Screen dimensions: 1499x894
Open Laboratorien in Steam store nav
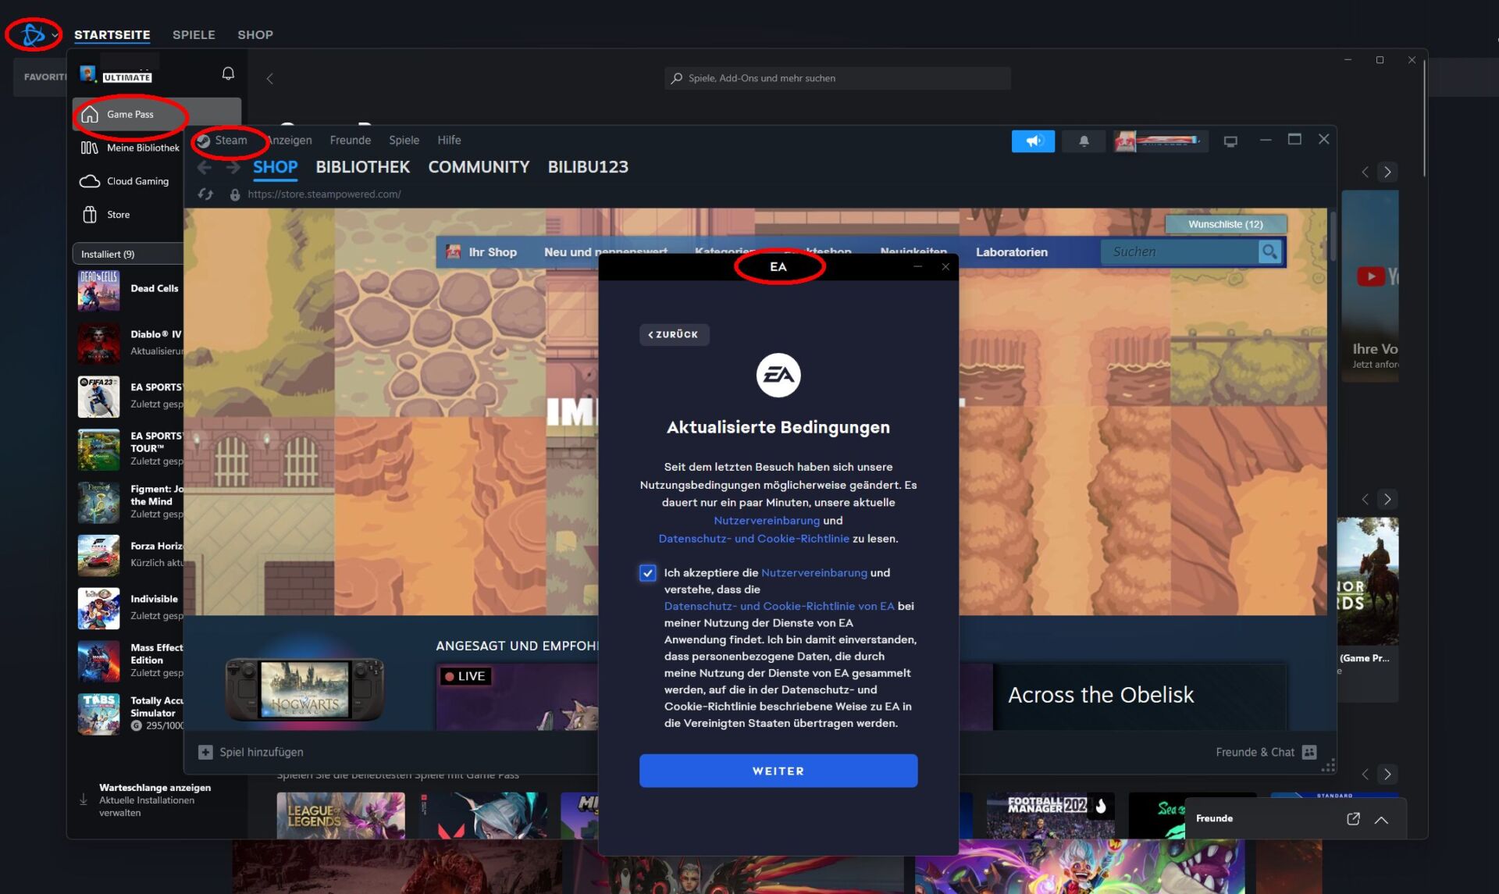pos(1011,252)
